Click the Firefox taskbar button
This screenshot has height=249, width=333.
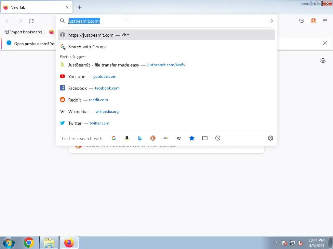tap(69, 243)
